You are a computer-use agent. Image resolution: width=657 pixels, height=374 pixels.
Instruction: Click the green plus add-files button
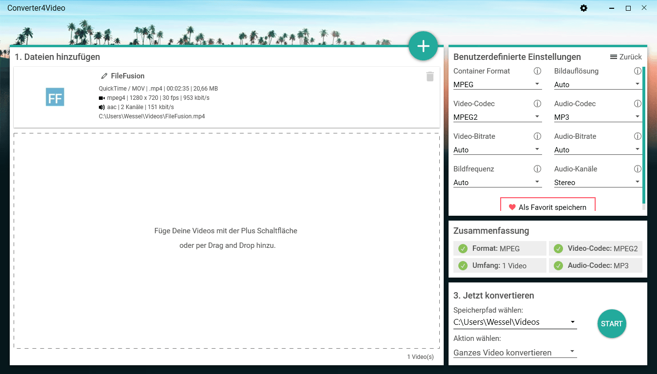pyautogui.click(x=423, y=46)
